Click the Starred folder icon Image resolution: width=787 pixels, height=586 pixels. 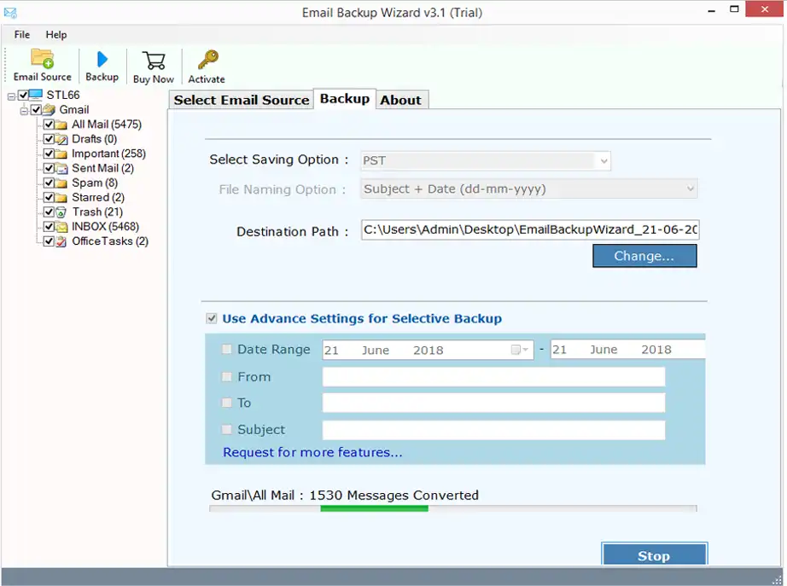[61, 197]
